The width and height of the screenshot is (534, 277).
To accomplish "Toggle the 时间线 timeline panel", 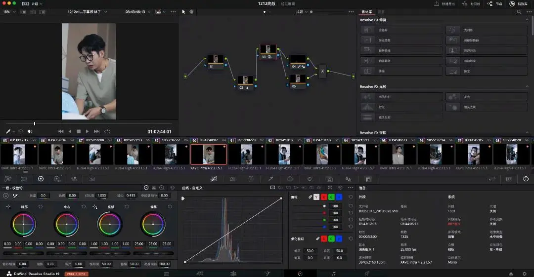I will (x=471, y=4).
